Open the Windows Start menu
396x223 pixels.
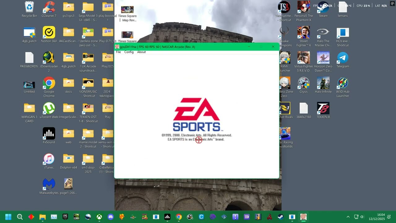[x=8, y=217]
